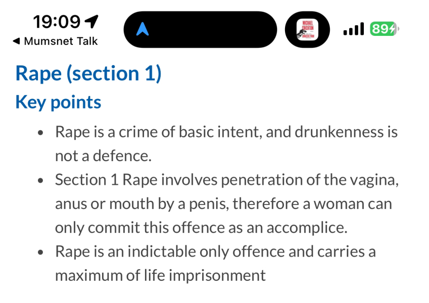Tap the bullet about indictable only offence

(215, 251)
